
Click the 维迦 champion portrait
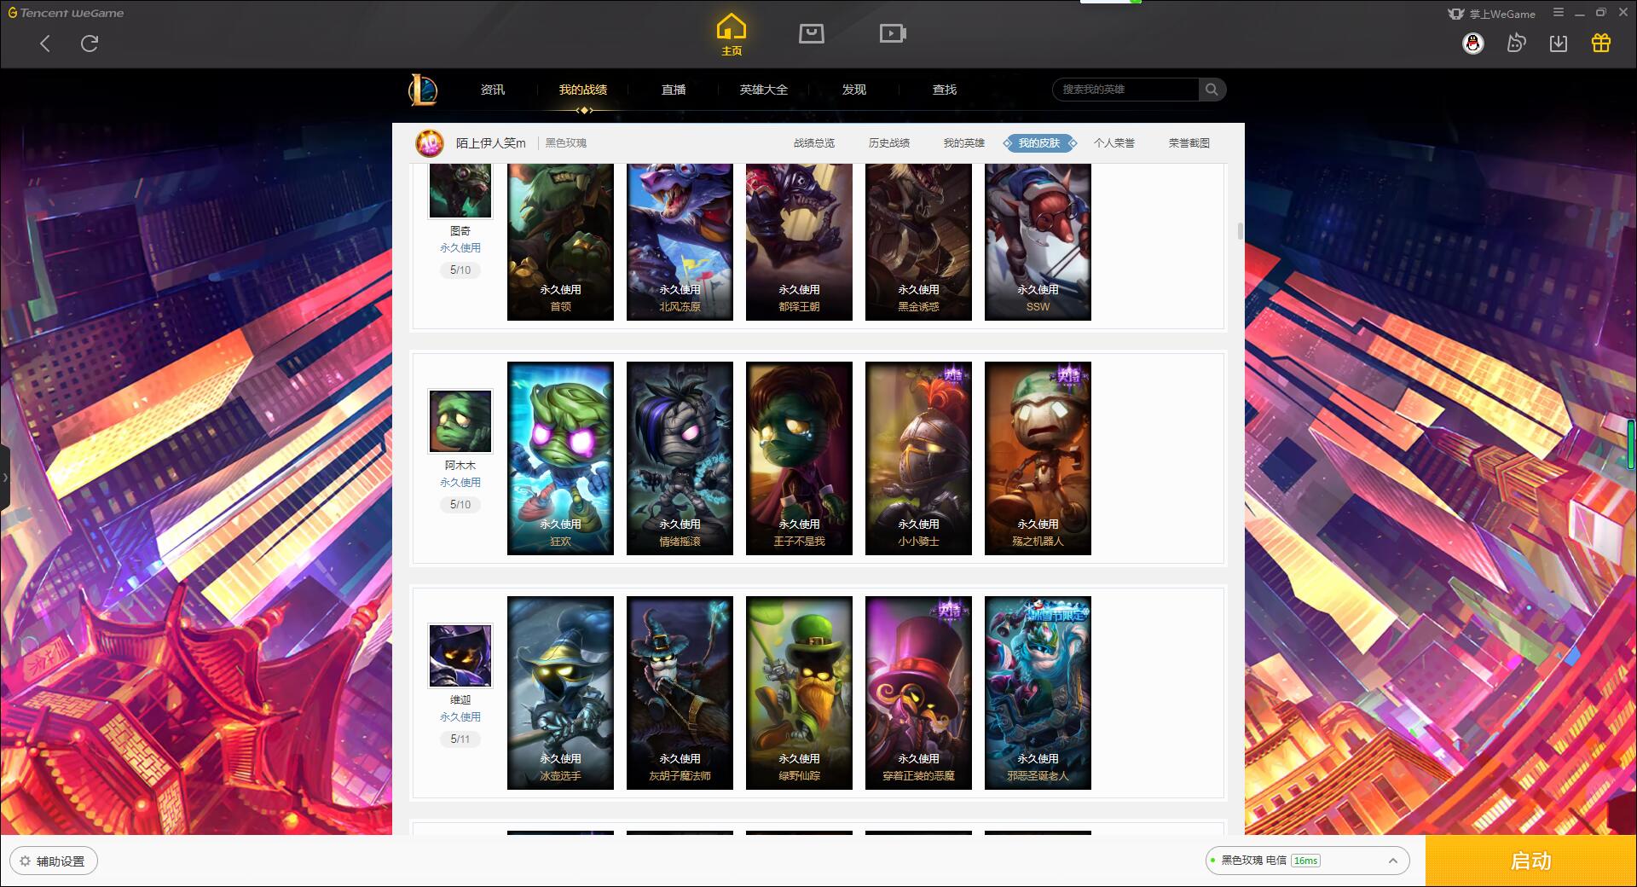pyautogui.click(x=460, y=656)
